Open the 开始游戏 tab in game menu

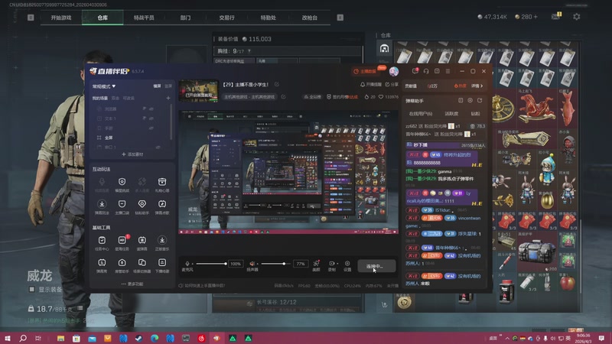[x=61, y=18]
